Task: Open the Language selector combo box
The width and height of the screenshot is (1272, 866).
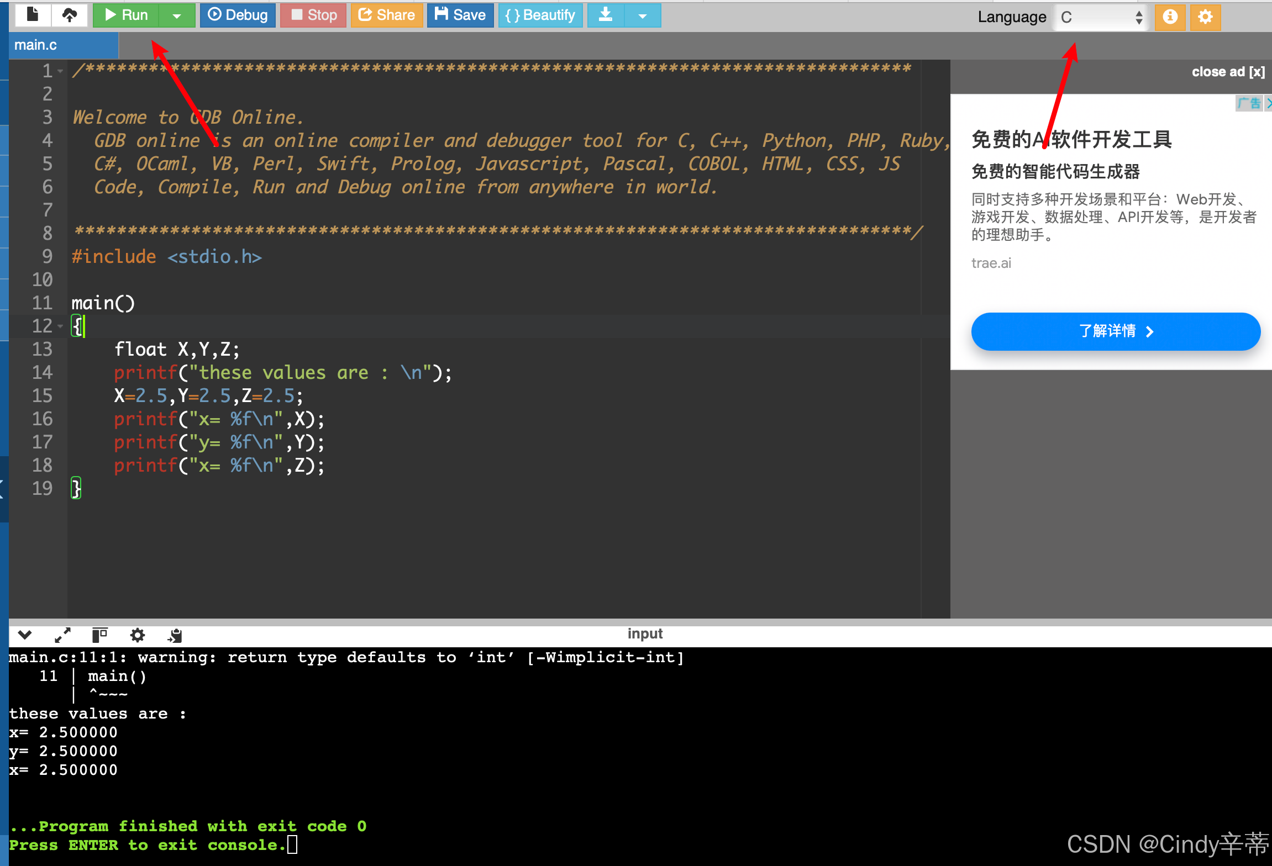Action: tap(1100, 17)
